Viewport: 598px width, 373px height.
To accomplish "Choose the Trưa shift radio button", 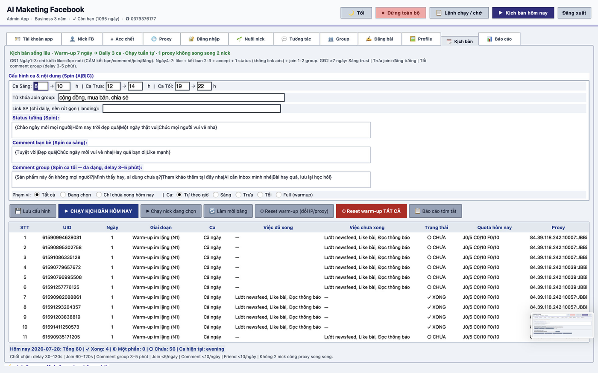I will tap(238, 195).
